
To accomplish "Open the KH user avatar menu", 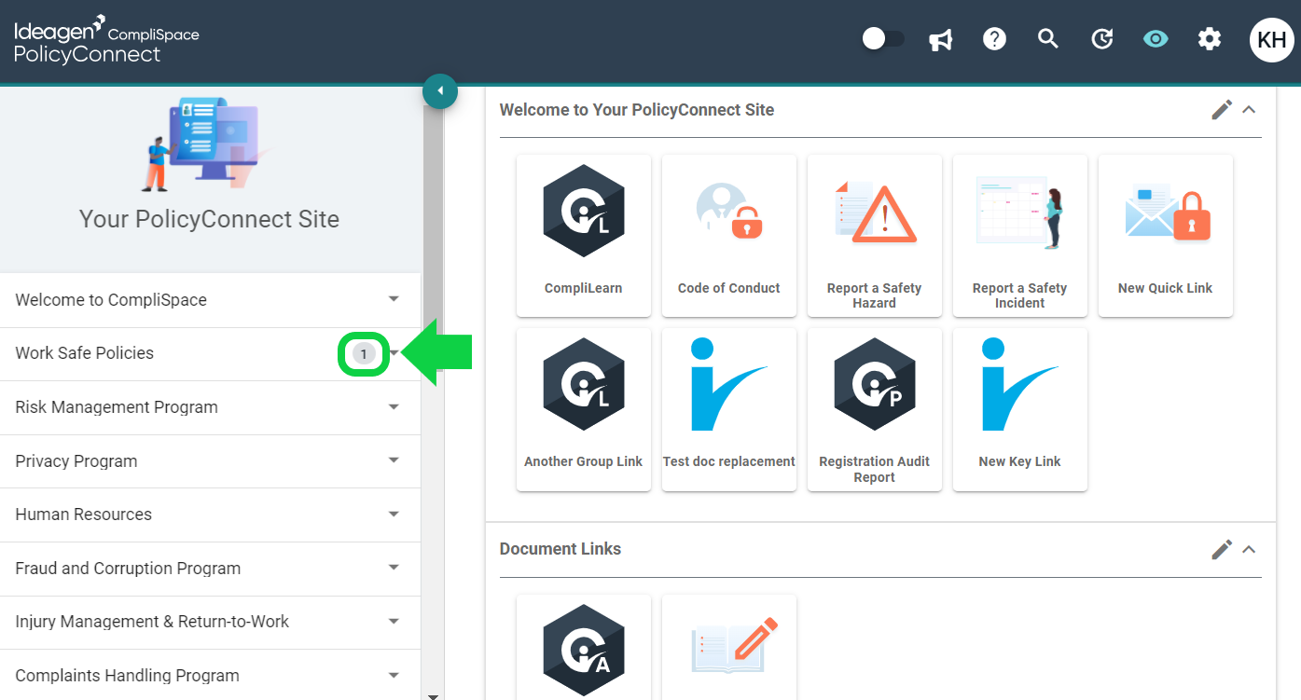I will [1272, 40].
